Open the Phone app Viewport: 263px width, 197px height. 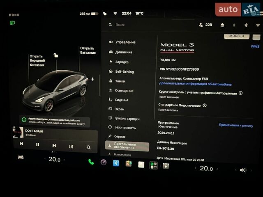pyautogui.click(x=91, y=162)
